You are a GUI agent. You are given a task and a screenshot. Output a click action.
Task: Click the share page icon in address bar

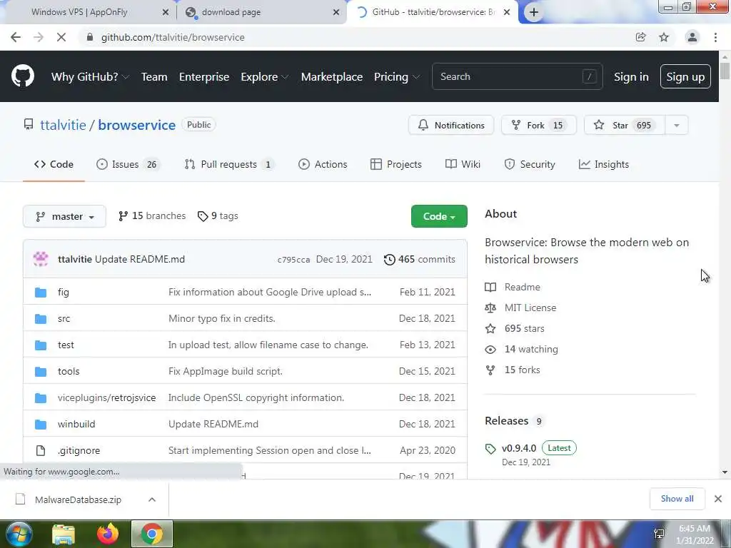pos(641,37)
